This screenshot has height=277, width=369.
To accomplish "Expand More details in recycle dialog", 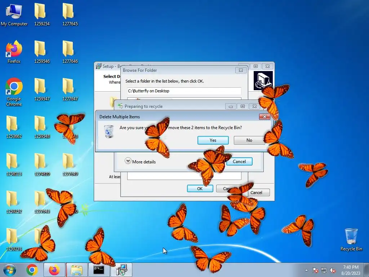I will (140, 162).
